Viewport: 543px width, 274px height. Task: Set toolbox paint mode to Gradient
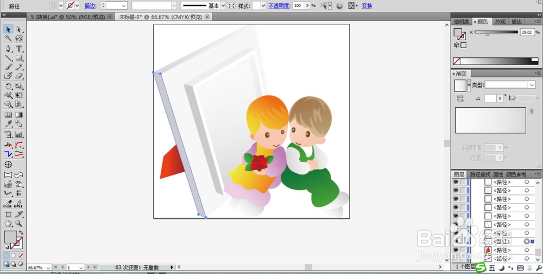[14, 256]
